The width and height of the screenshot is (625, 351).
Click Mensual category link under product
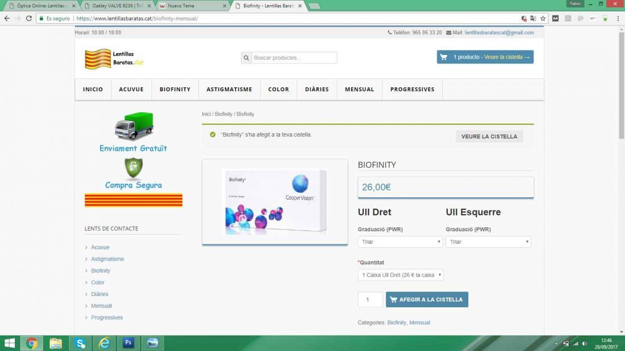point(420,322)
